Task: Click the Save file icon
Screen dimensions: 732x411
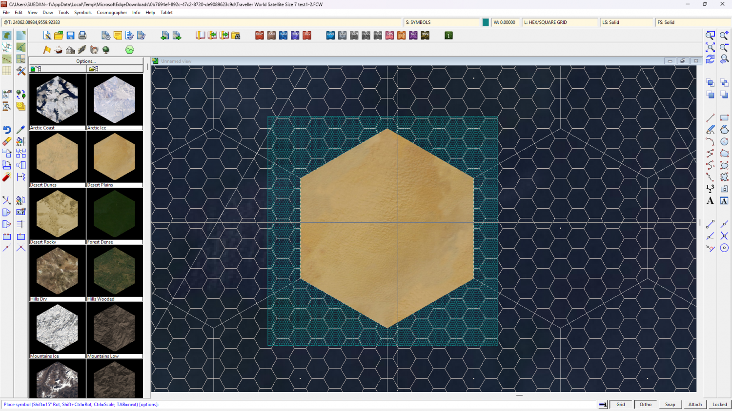Action: pos(70,36)
